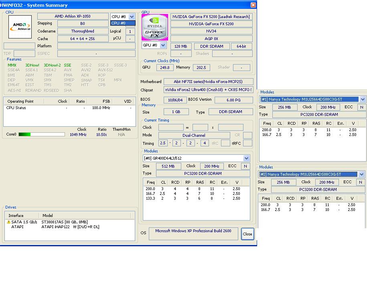The image size is (367, 308).
Task: Click the 3DNow!-2 feature label
Action: click(52, 65)
